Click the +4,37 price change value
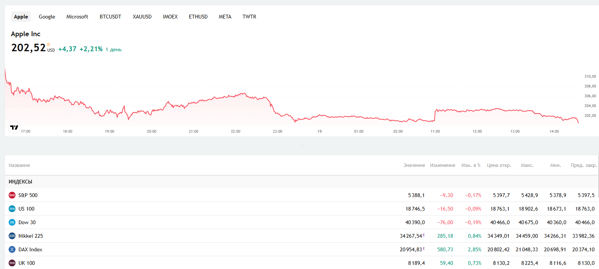The width and height of the screenshot is (599, 269). click(68, 49)
